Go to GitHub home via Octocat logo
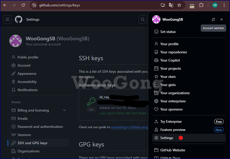Screen dimensions: 230x159 tap(19, 19)
